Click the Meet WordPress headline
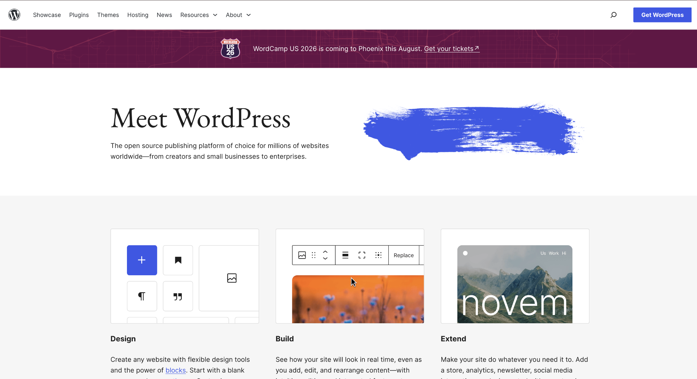The height and width of the screenshot is (379, 697). [200, 118]
